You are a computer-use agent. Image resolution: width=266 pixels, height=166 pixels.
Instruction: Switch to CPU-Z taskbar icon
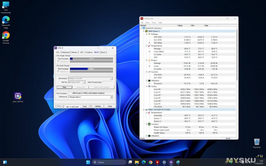click(171, 162)
